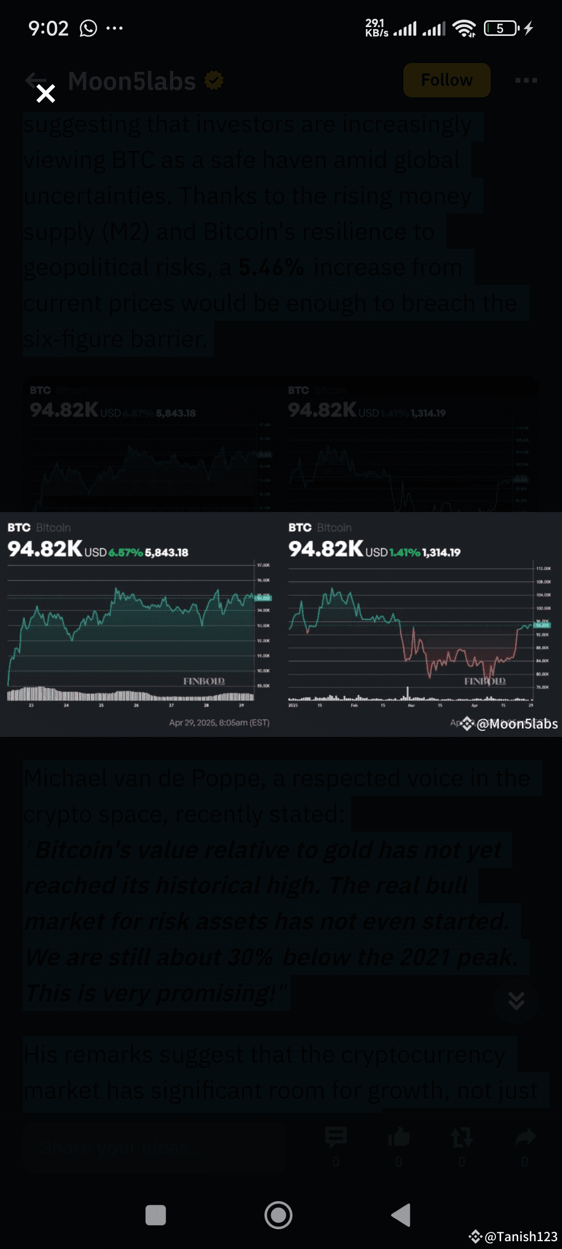Tap the left BTC 6.57% chart image

point(139,624)
